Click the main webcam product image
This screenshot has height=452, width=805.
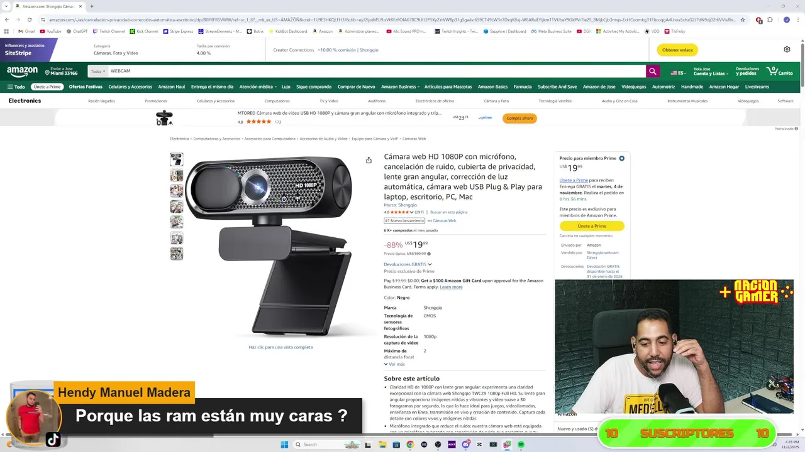pos(269,245)
